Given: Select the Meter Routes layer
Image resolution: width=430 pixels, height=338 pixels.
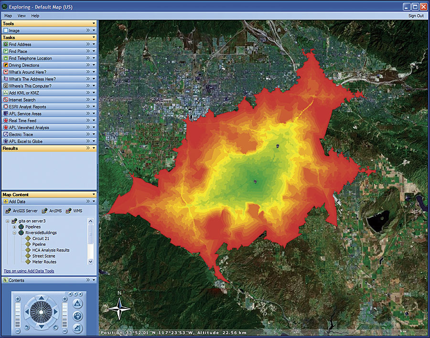Looking at the screenshot, I should tap(44, 262).
